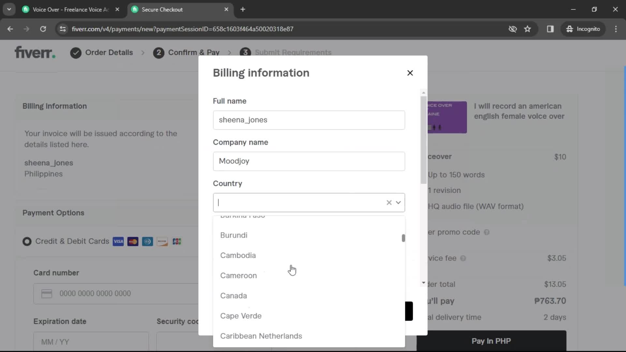Click the Visa card logo

tap(118, 242)
